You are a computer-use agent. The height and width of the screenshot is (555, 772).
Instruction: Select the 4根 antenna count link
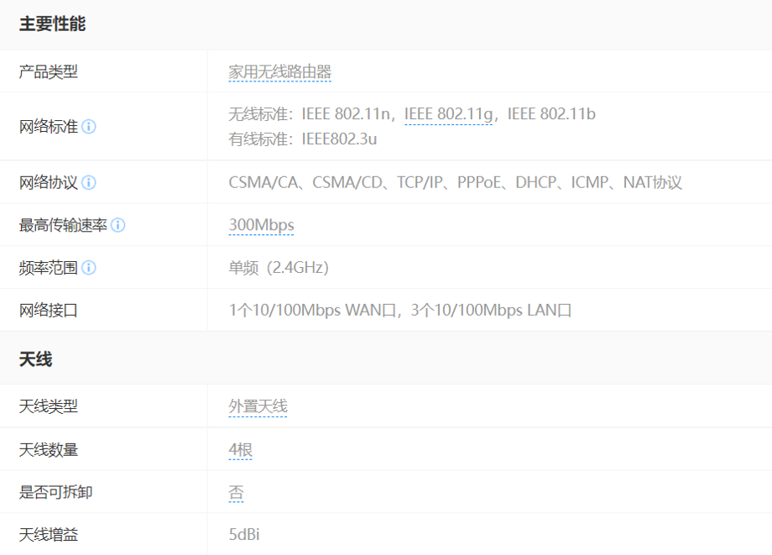240,450
